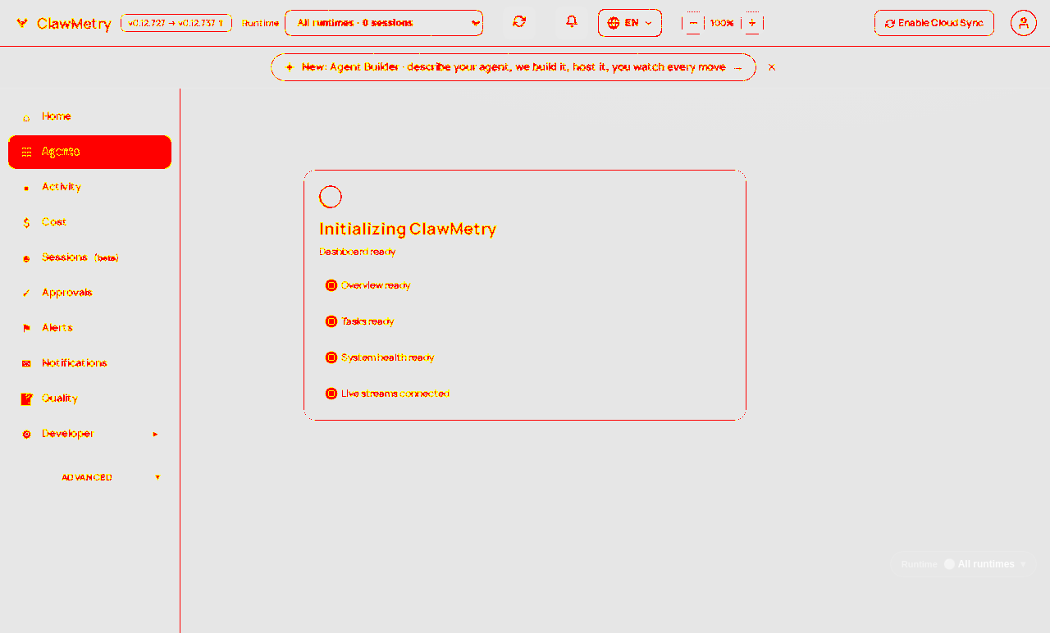Click Enable Cloud Sync
The height and width of the screenshot is (633, 1050).
pyautogui.click(x=934, y=23)
